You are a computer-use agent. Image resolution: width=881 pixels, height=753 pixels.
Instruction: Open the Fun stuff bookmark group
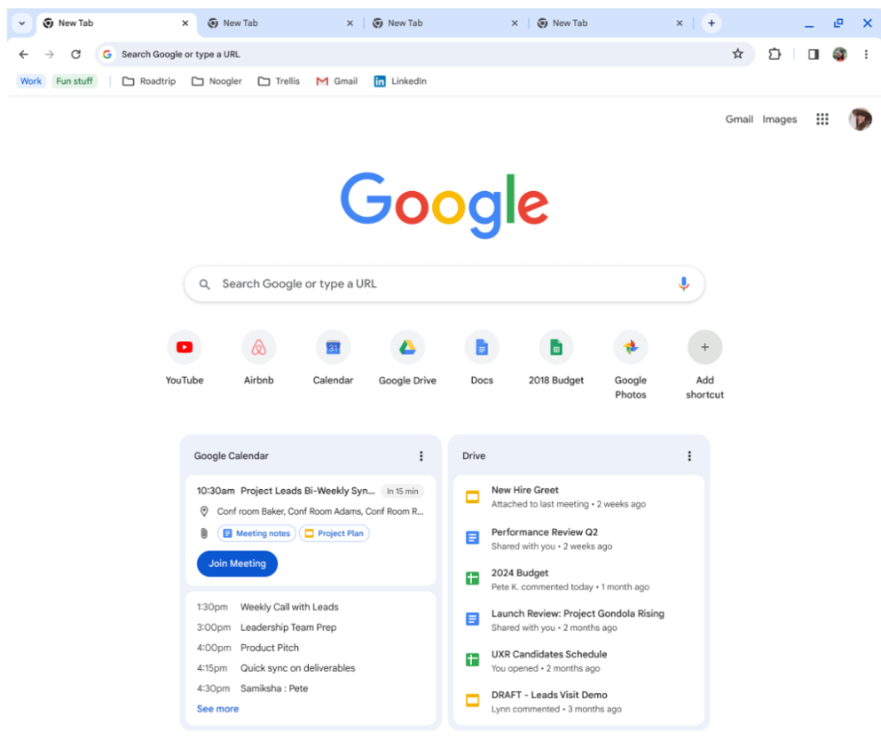tap(74, 81)
